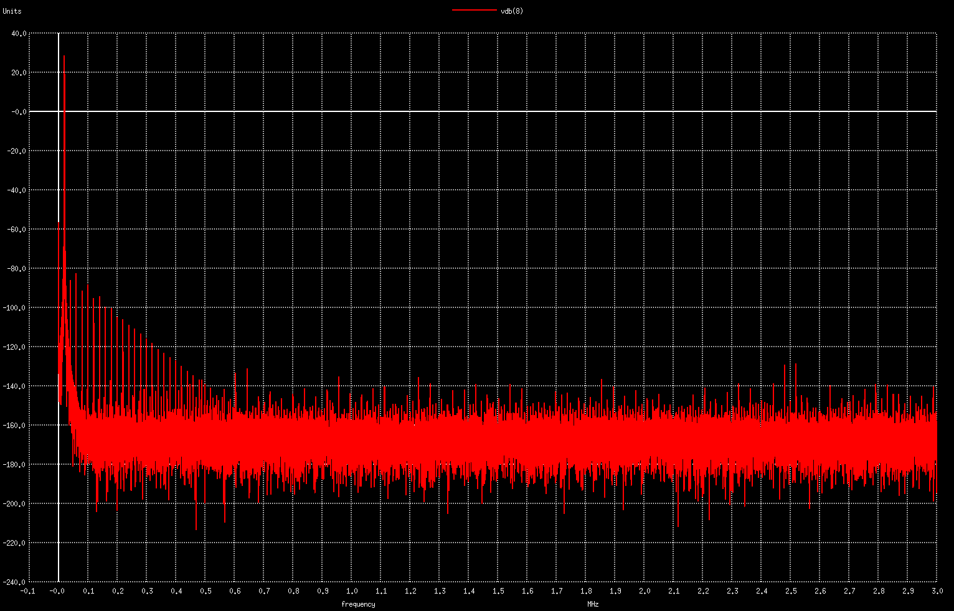Click the 1.5 x-axis tick label
The image size is (954, 611).
pos(498,591)
